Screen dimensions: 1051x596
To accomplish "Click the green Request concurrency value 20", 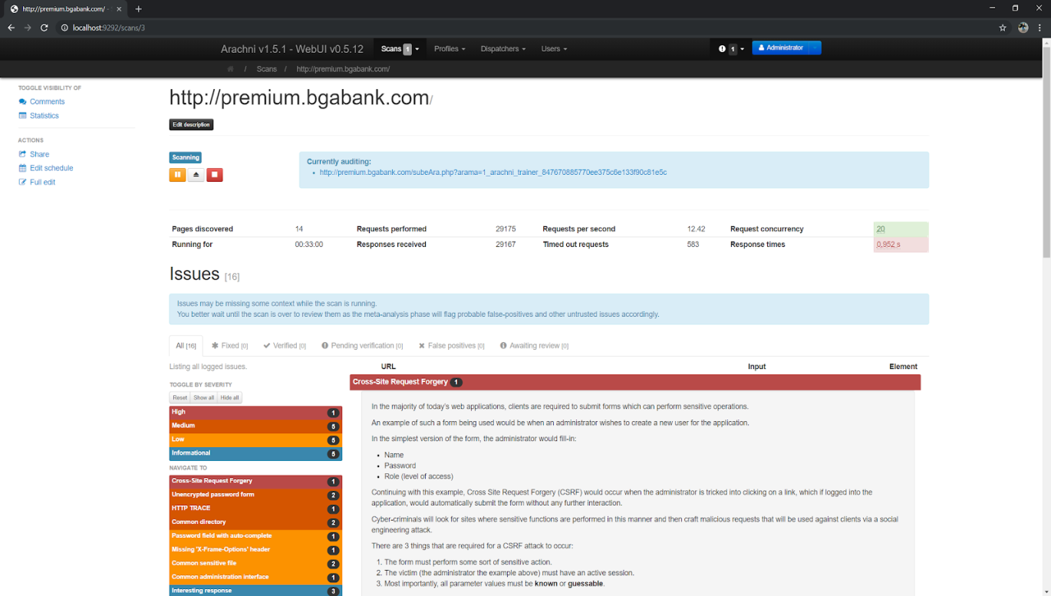I will tap(881, 229).
